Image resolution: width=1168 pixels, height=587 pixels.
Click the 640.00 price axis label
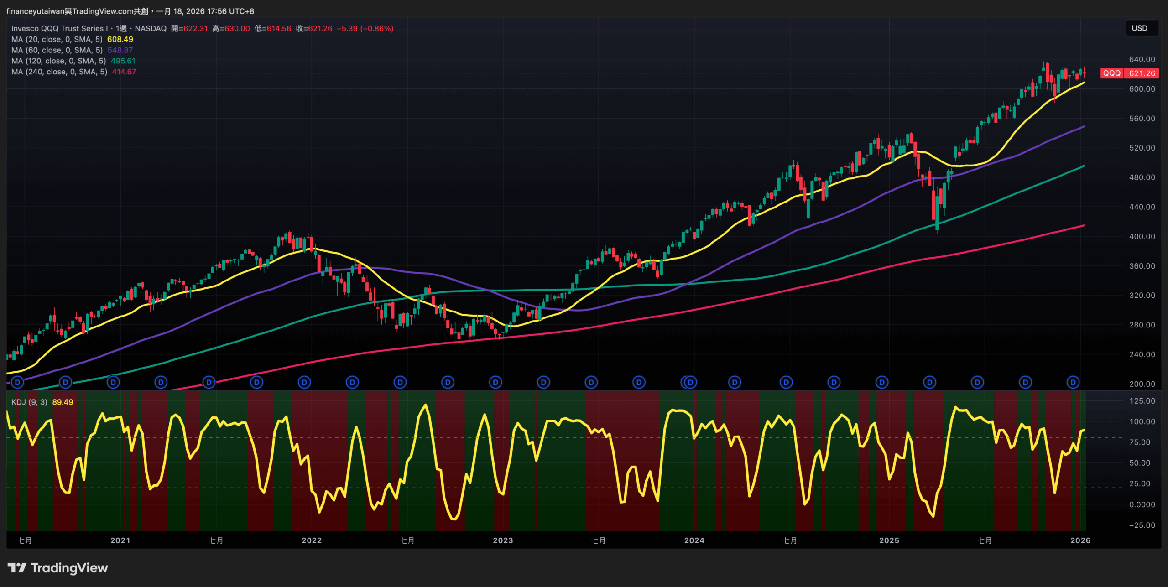pos(1142,59)
